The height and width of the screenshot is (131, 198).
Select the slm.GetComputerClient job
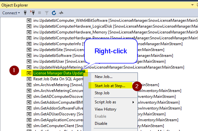point(58,126)
